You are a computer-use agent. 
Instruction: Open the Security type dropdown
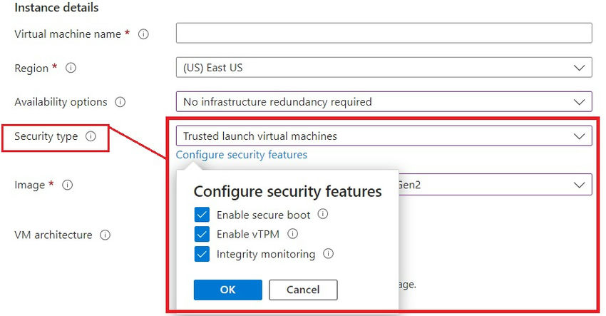(x=384, y=136)
